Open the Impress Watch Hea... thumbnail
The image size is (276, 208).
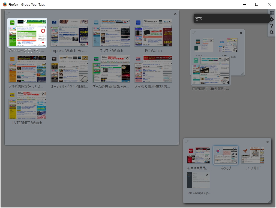(69, 33)
